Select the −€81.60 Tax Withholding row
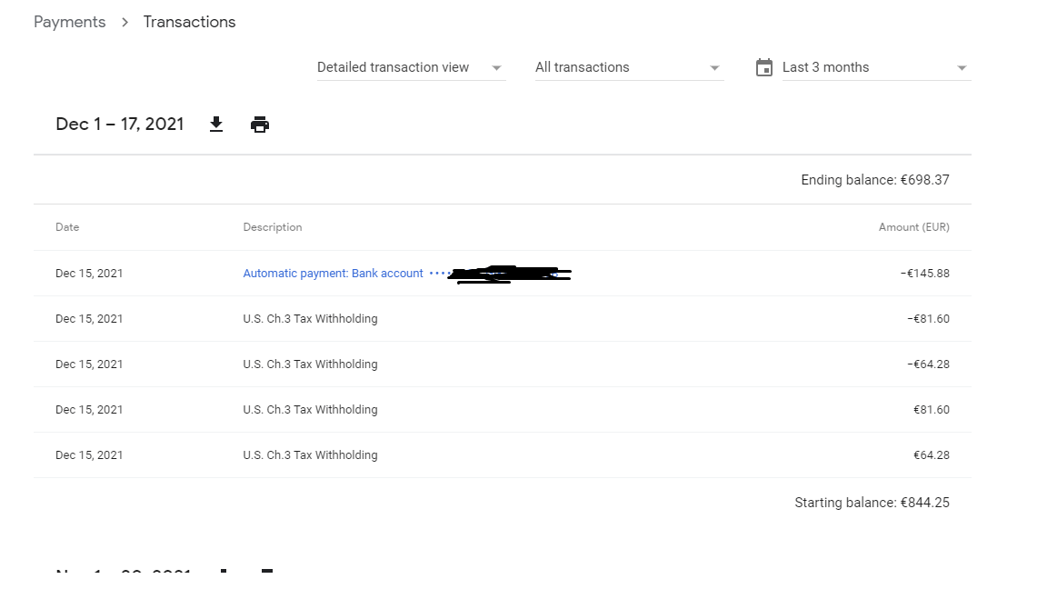Image resolution: width=1047 pixels, height=589 pixels. [x=502, y=318]
